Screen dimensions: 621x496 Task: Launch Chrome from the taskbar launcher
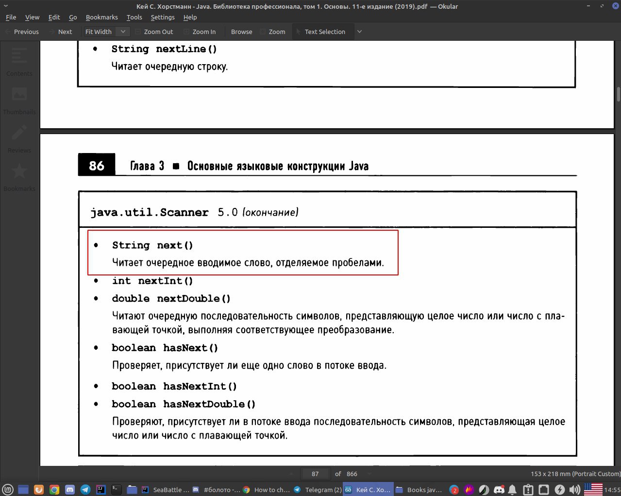[54, 490]
